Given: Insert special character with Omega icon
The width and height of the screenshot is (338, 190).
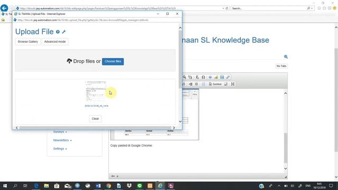Looking at the screenshot, I should tap(203, 77).
